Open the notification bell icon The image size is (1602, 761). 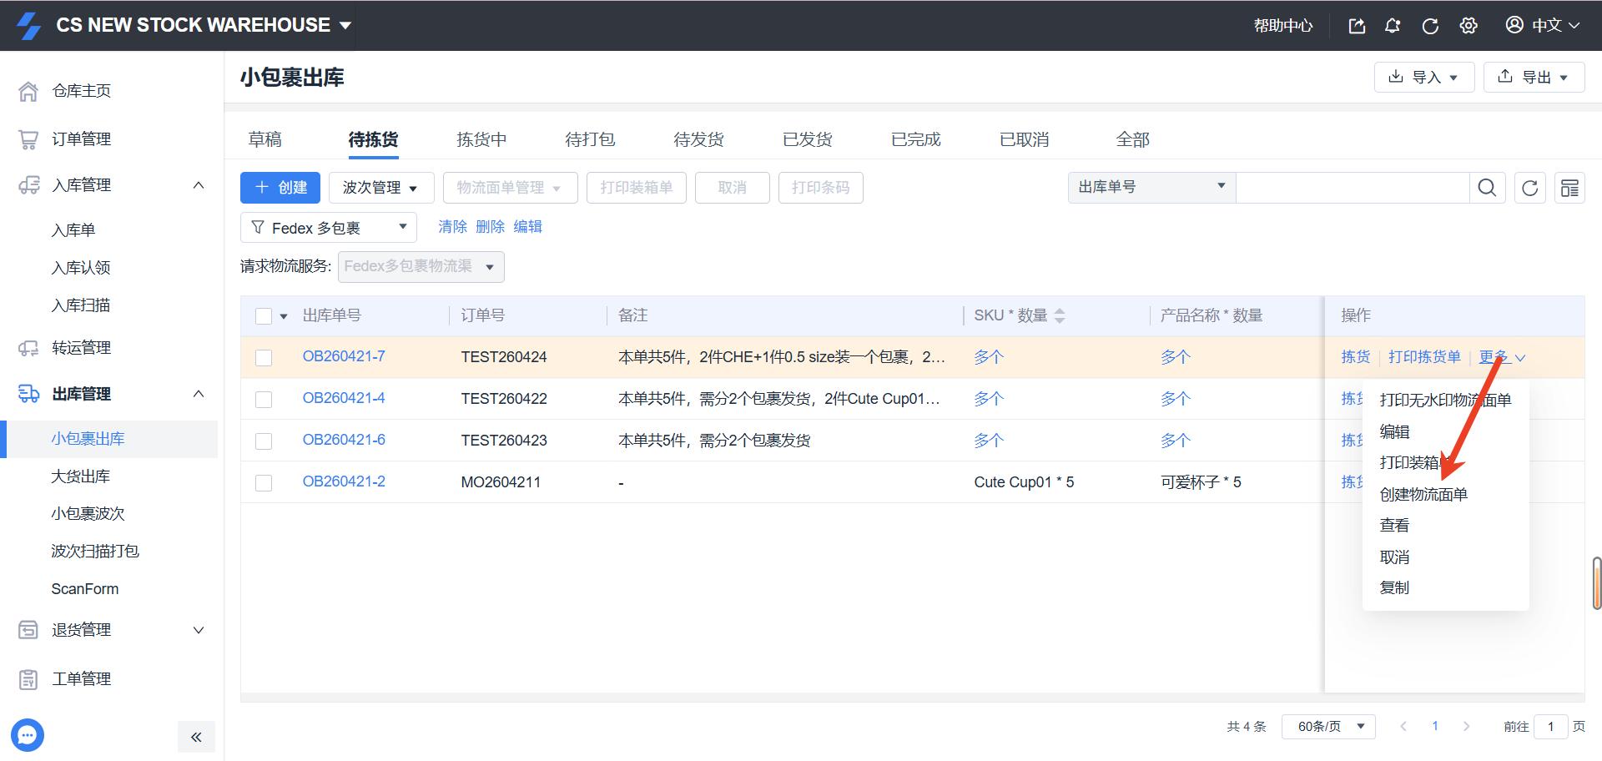1393,26
